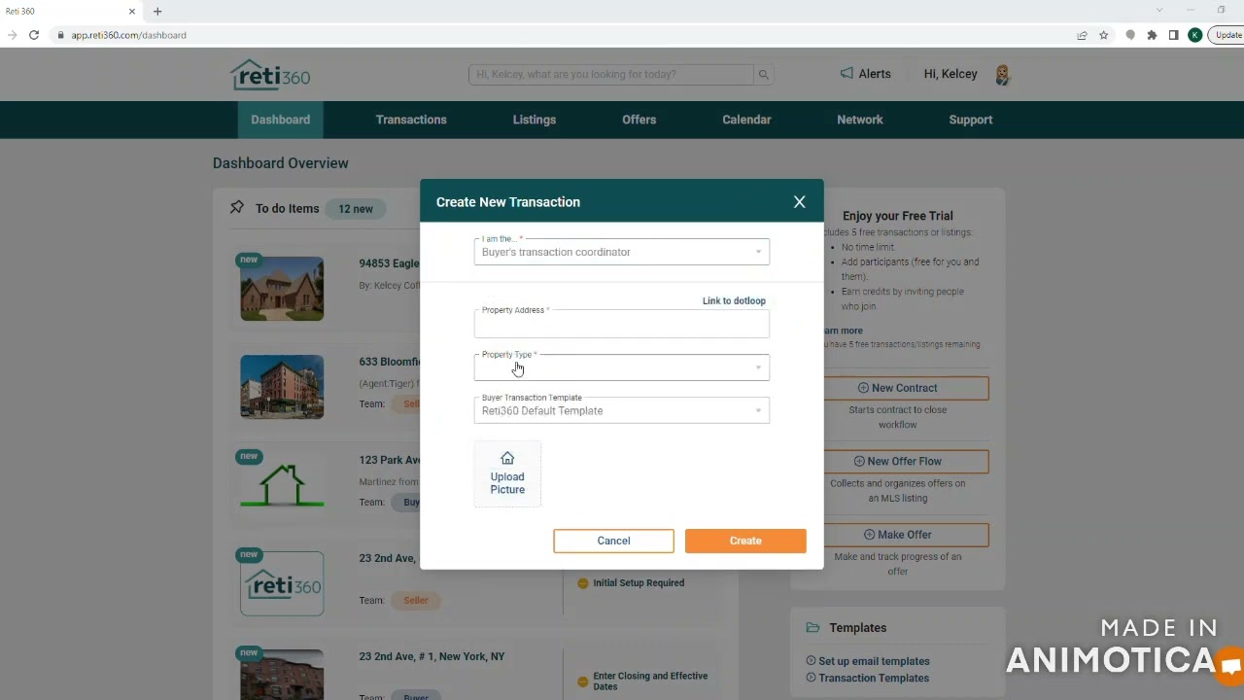The height and width of the screenshot is (700, 1244).
Task: Open the 'I am the...' role dropdown
Action: [x=622, y=252]
